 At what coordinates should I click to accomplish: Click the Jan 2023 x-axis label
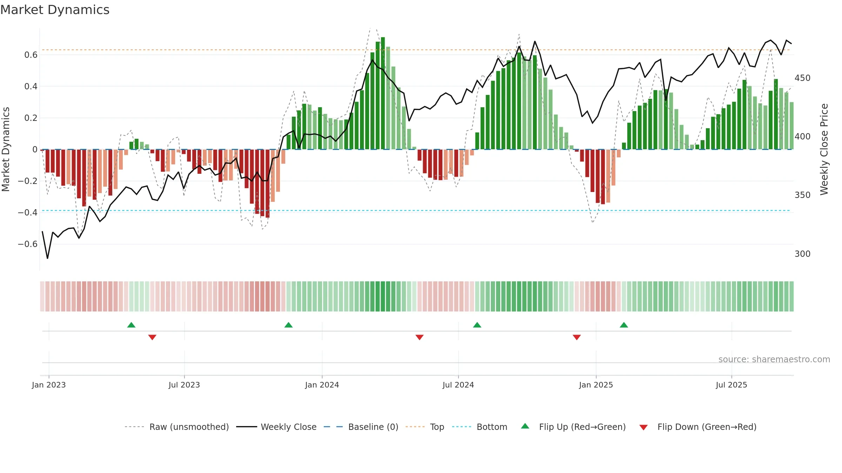click(x=49, y=385)
